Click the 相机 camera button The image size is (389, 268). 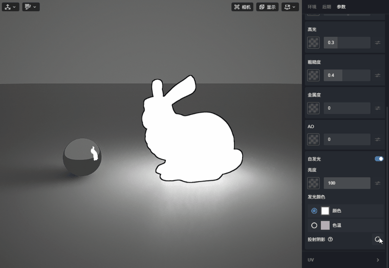(x=242, y=7)
